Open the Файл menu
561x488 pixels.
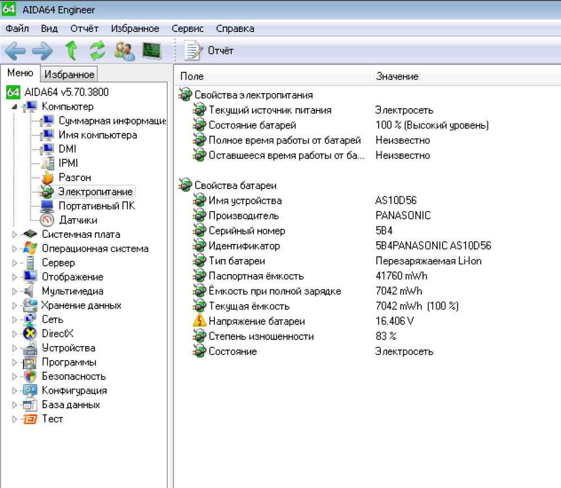pos(17,29)
